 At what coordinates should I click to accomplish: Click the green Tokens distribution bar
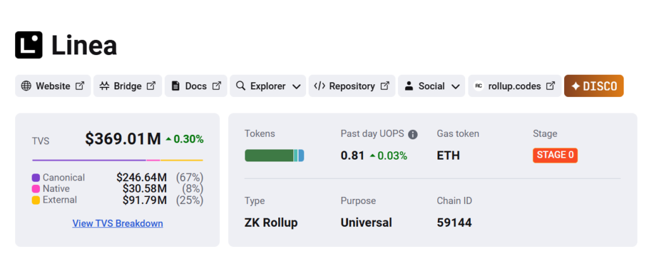tap(269, 156)
